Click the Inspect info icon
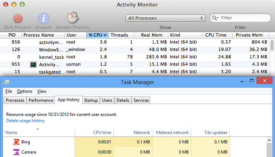The image size is (275, 157). [43, 18]
